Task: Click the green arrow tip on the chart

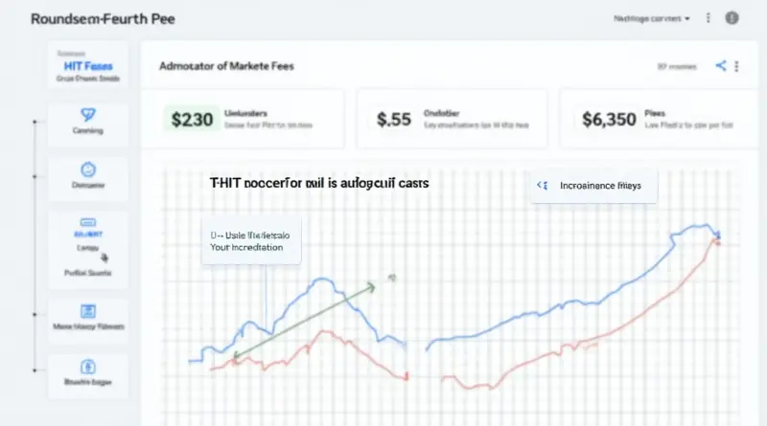Action: click(x=373, y=284)
